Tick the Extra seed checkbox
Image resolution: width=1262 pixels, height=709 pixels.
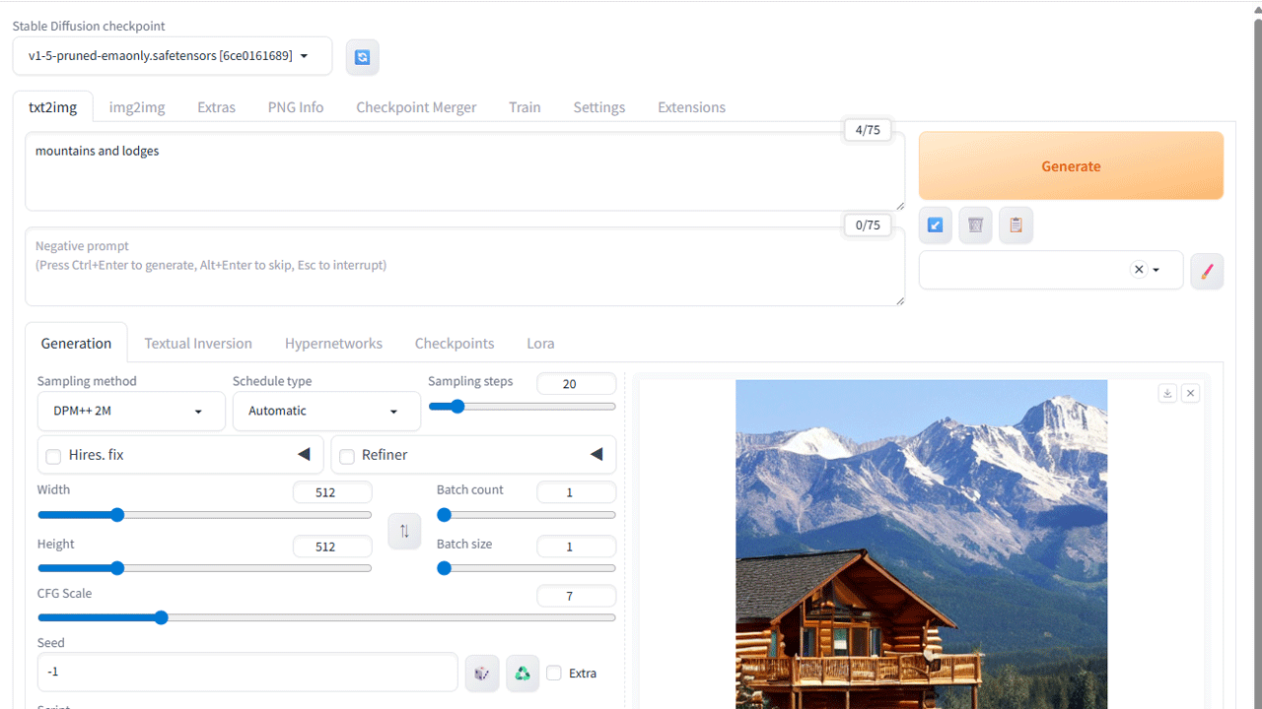(x=554, y=674)
